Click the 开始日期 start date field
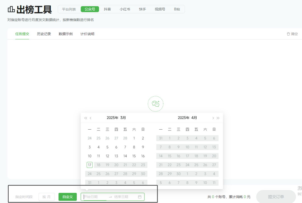Image resolution: width=302 pixels, height=203 pixels. click(x=95, y=197)
